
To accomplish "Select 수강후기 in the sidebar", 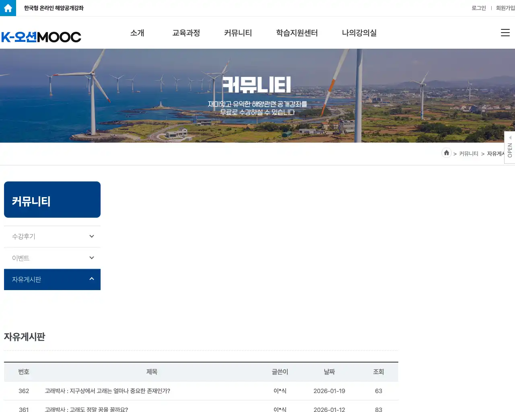I will pos(24,237).
